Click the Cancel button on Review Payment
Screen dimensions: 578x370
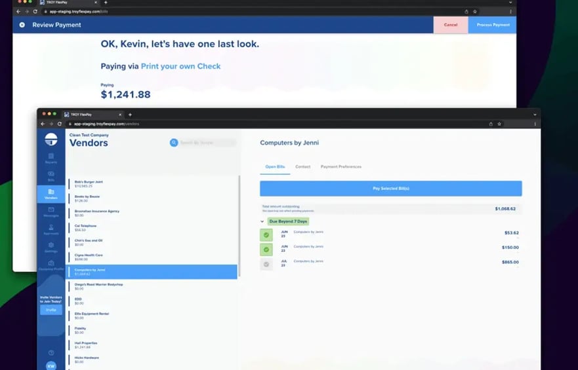coord(451,25)
